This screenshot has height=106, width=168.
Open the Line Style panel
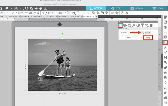point(165,32)
